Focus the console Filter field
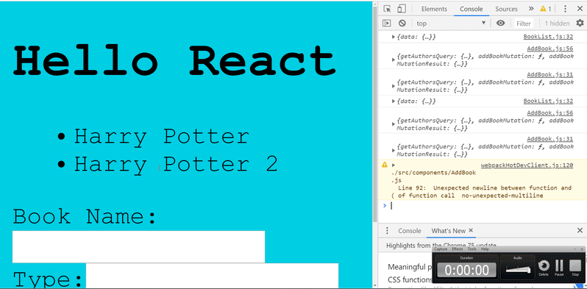Screen dimensions: 587x289 pos(523,24)
